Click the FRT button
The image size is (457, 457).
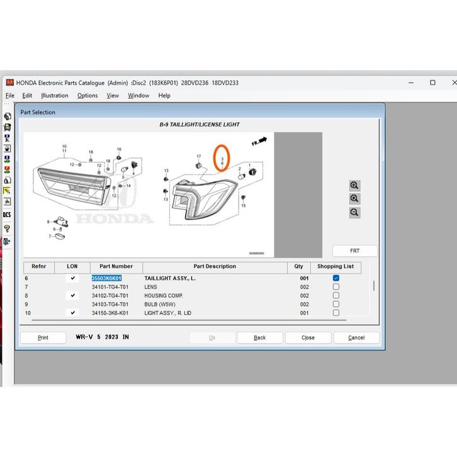tap(355, 251)
